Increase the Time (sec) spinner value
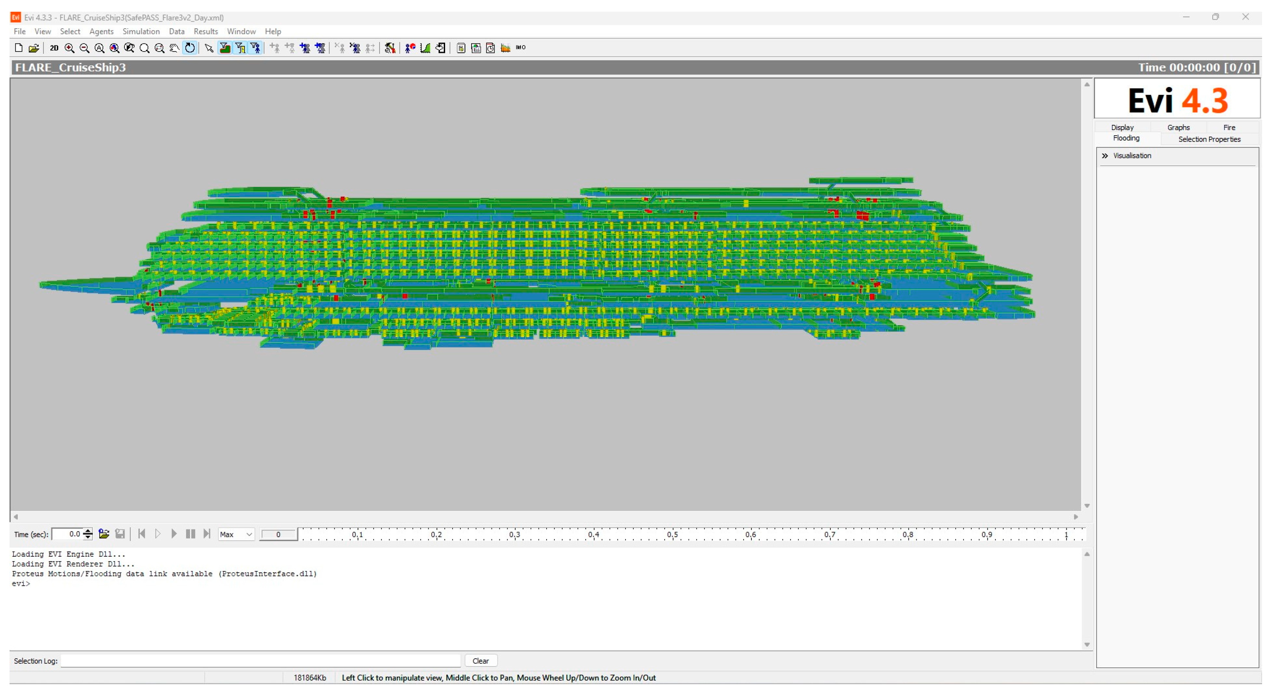The image size is (1269, 692). point(88,531)
